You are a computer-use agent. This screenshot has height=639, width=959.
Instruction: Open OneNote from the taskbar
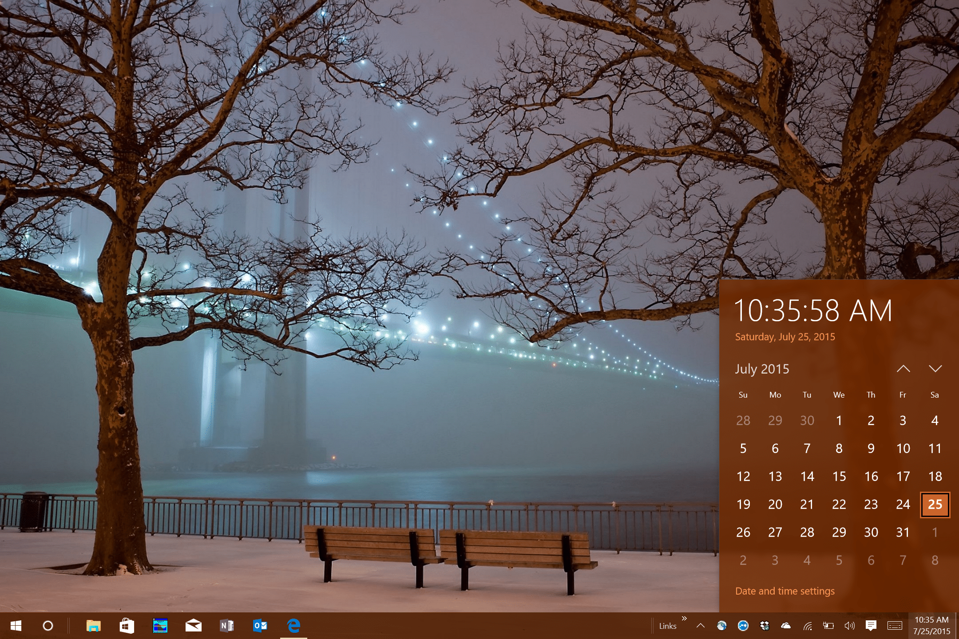227,626
